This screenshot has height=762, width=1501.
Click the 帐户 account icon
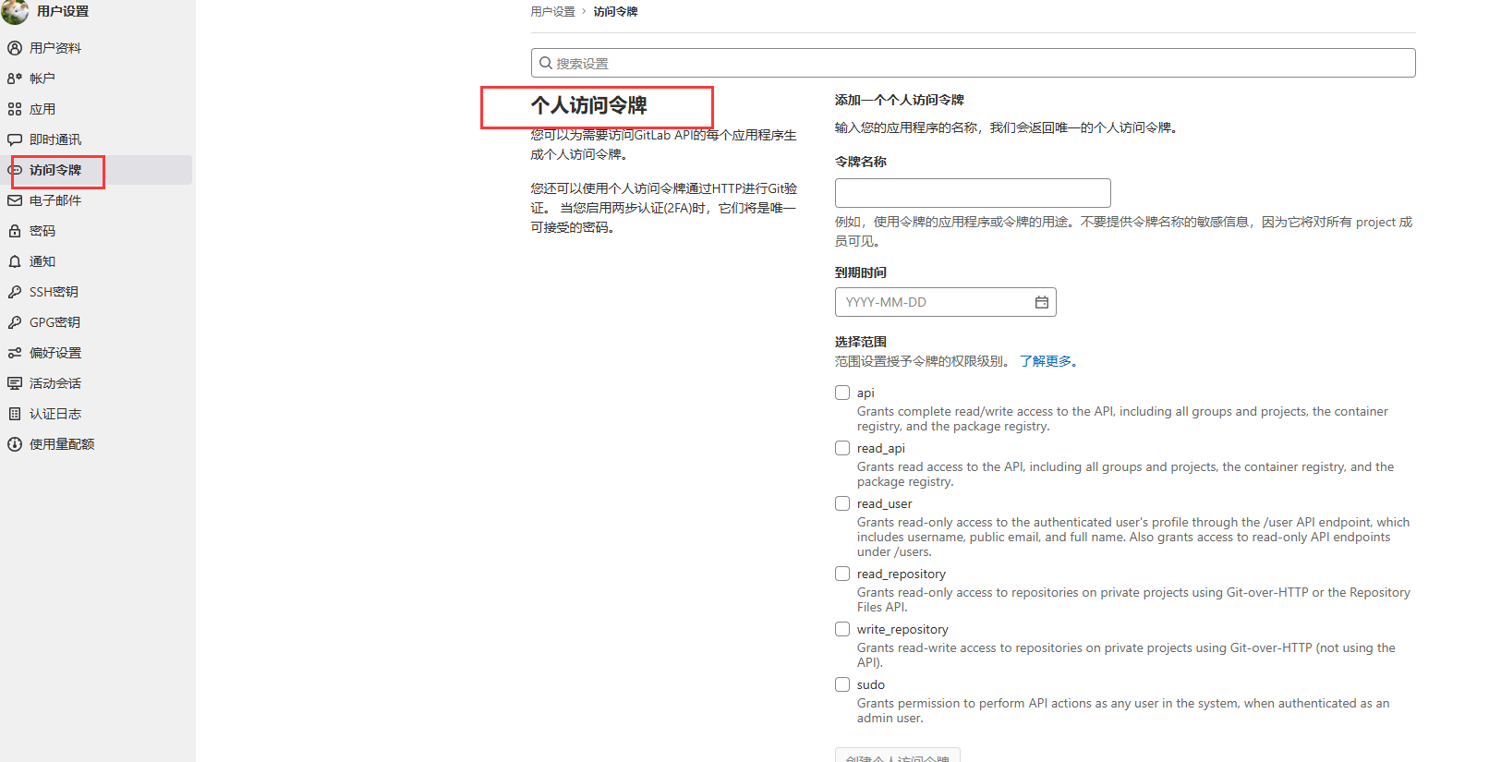pyautogui.click(x=15, y=79)
